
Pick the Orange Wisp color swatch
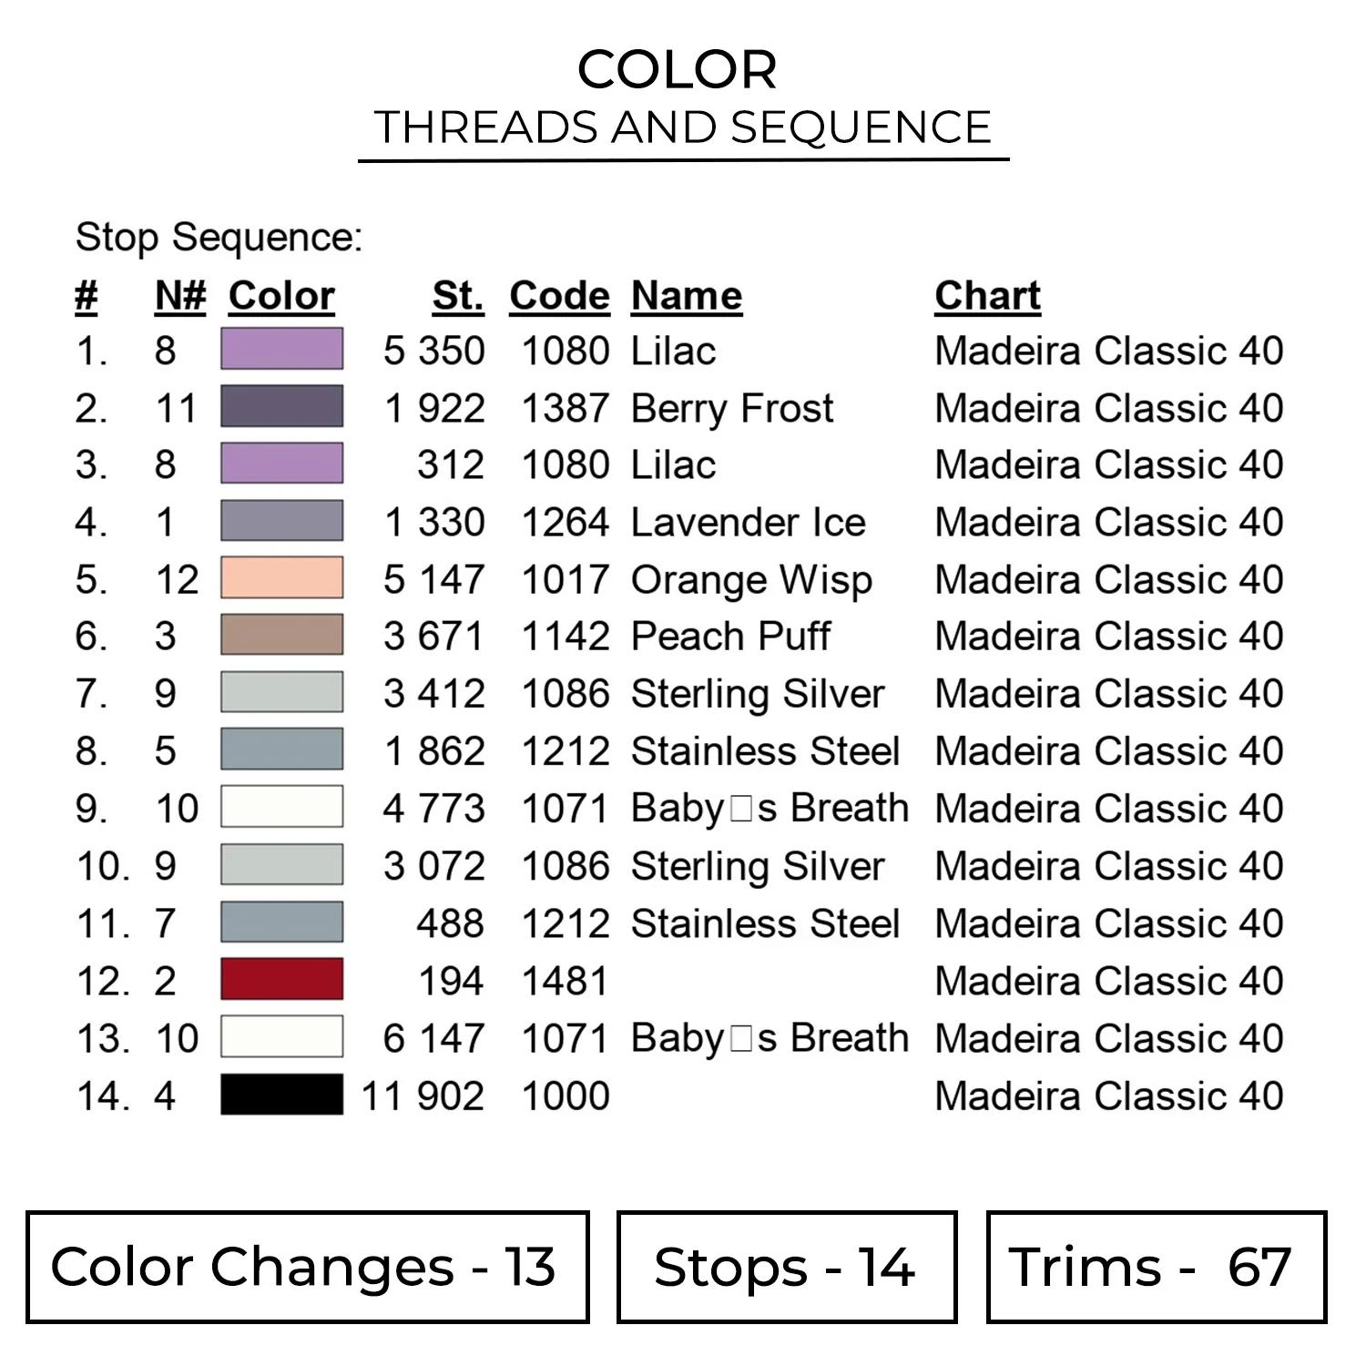click(x=282, y=579)
